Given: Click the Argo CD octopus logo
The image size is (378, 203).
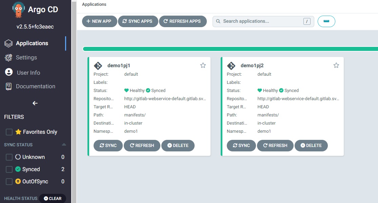Looking at the screenshot, I should coord(19,10).
